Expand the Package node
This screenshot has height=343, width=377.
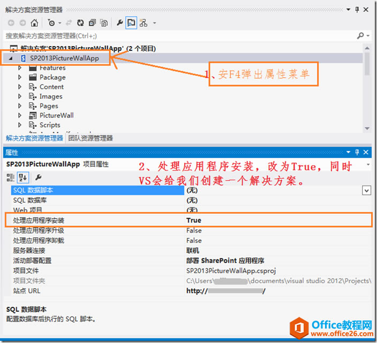(x=20, y=77)
